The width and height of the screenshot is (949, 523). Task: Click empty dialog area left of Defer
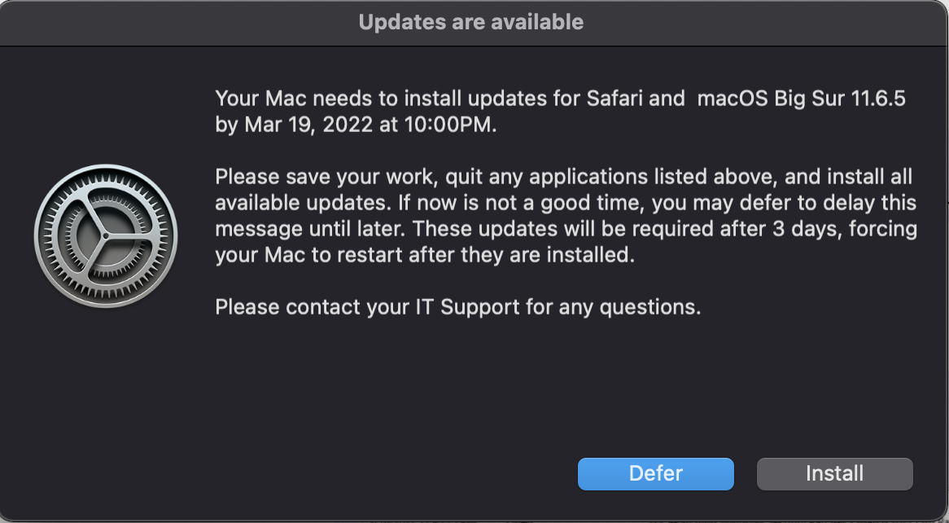point(363,473)
